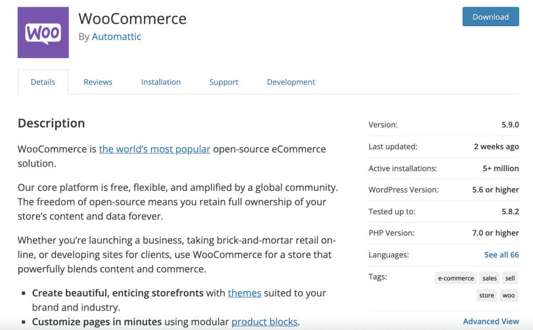Open the Automattic author link

coord(116,37)
